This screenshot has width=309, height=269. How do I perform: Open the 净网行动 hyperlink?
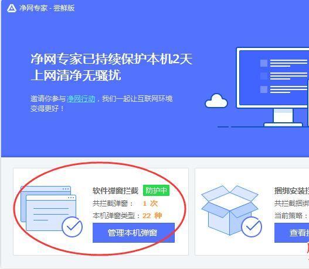click(81, 99)
